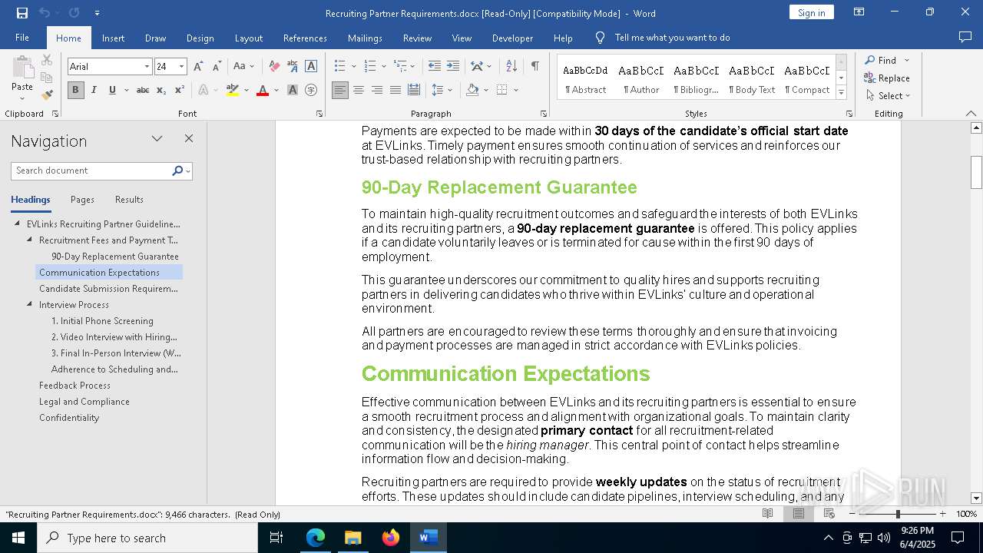Open the Select dropdown in Editing
The width and height of the screenshot is (983, 553).
(888, 96)
